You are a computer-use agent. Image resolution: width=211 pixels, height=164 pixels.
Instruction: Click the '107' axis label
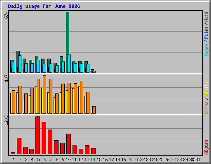click(6, 78)
